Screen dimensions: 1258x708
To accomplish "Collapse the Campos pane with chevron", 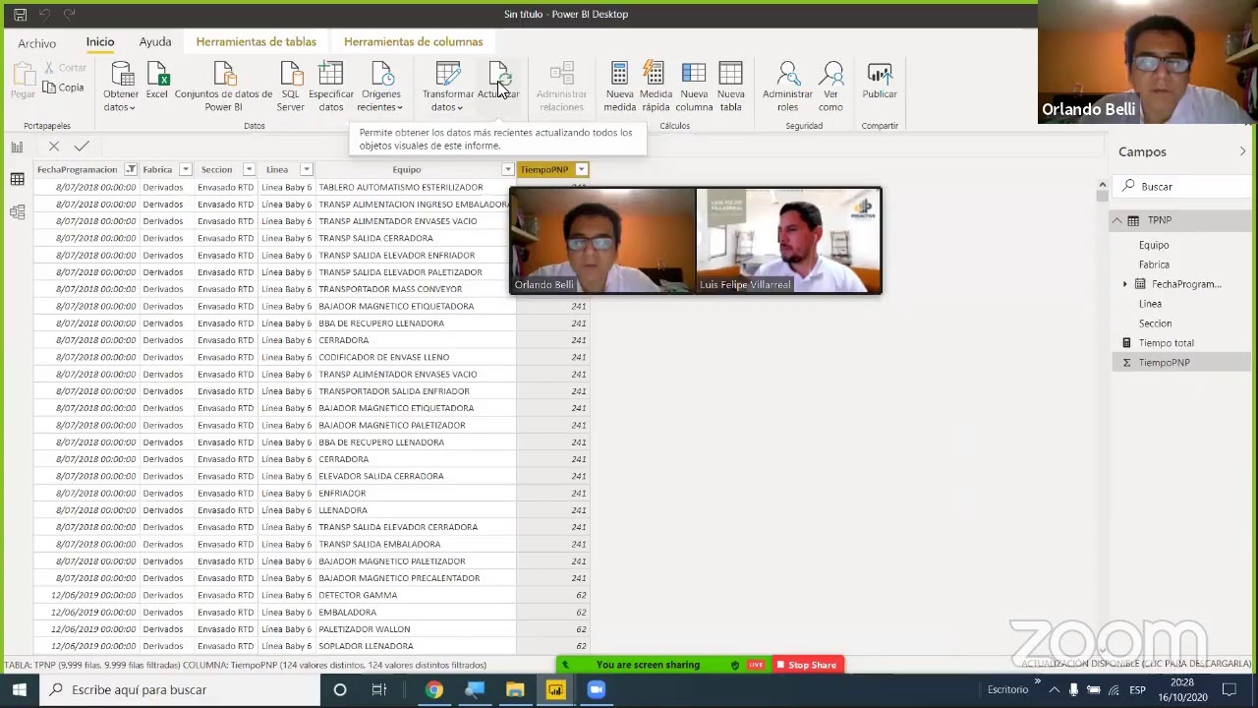I will point(1242,151).
